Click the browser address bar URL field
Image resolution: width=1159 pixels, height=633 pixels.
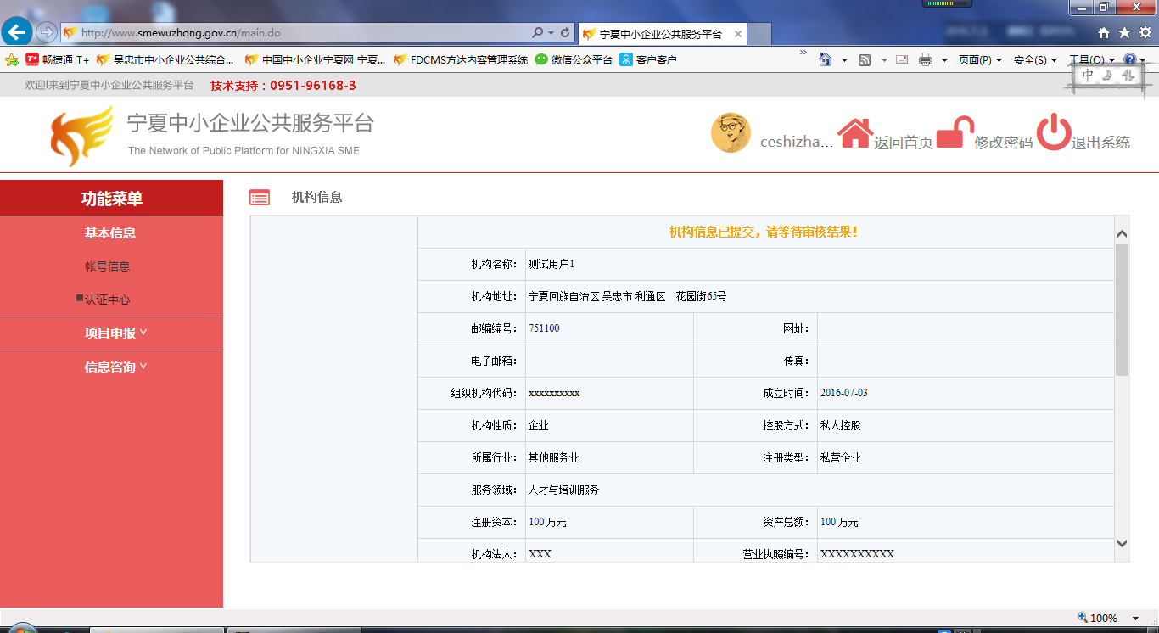click(297, 33)
